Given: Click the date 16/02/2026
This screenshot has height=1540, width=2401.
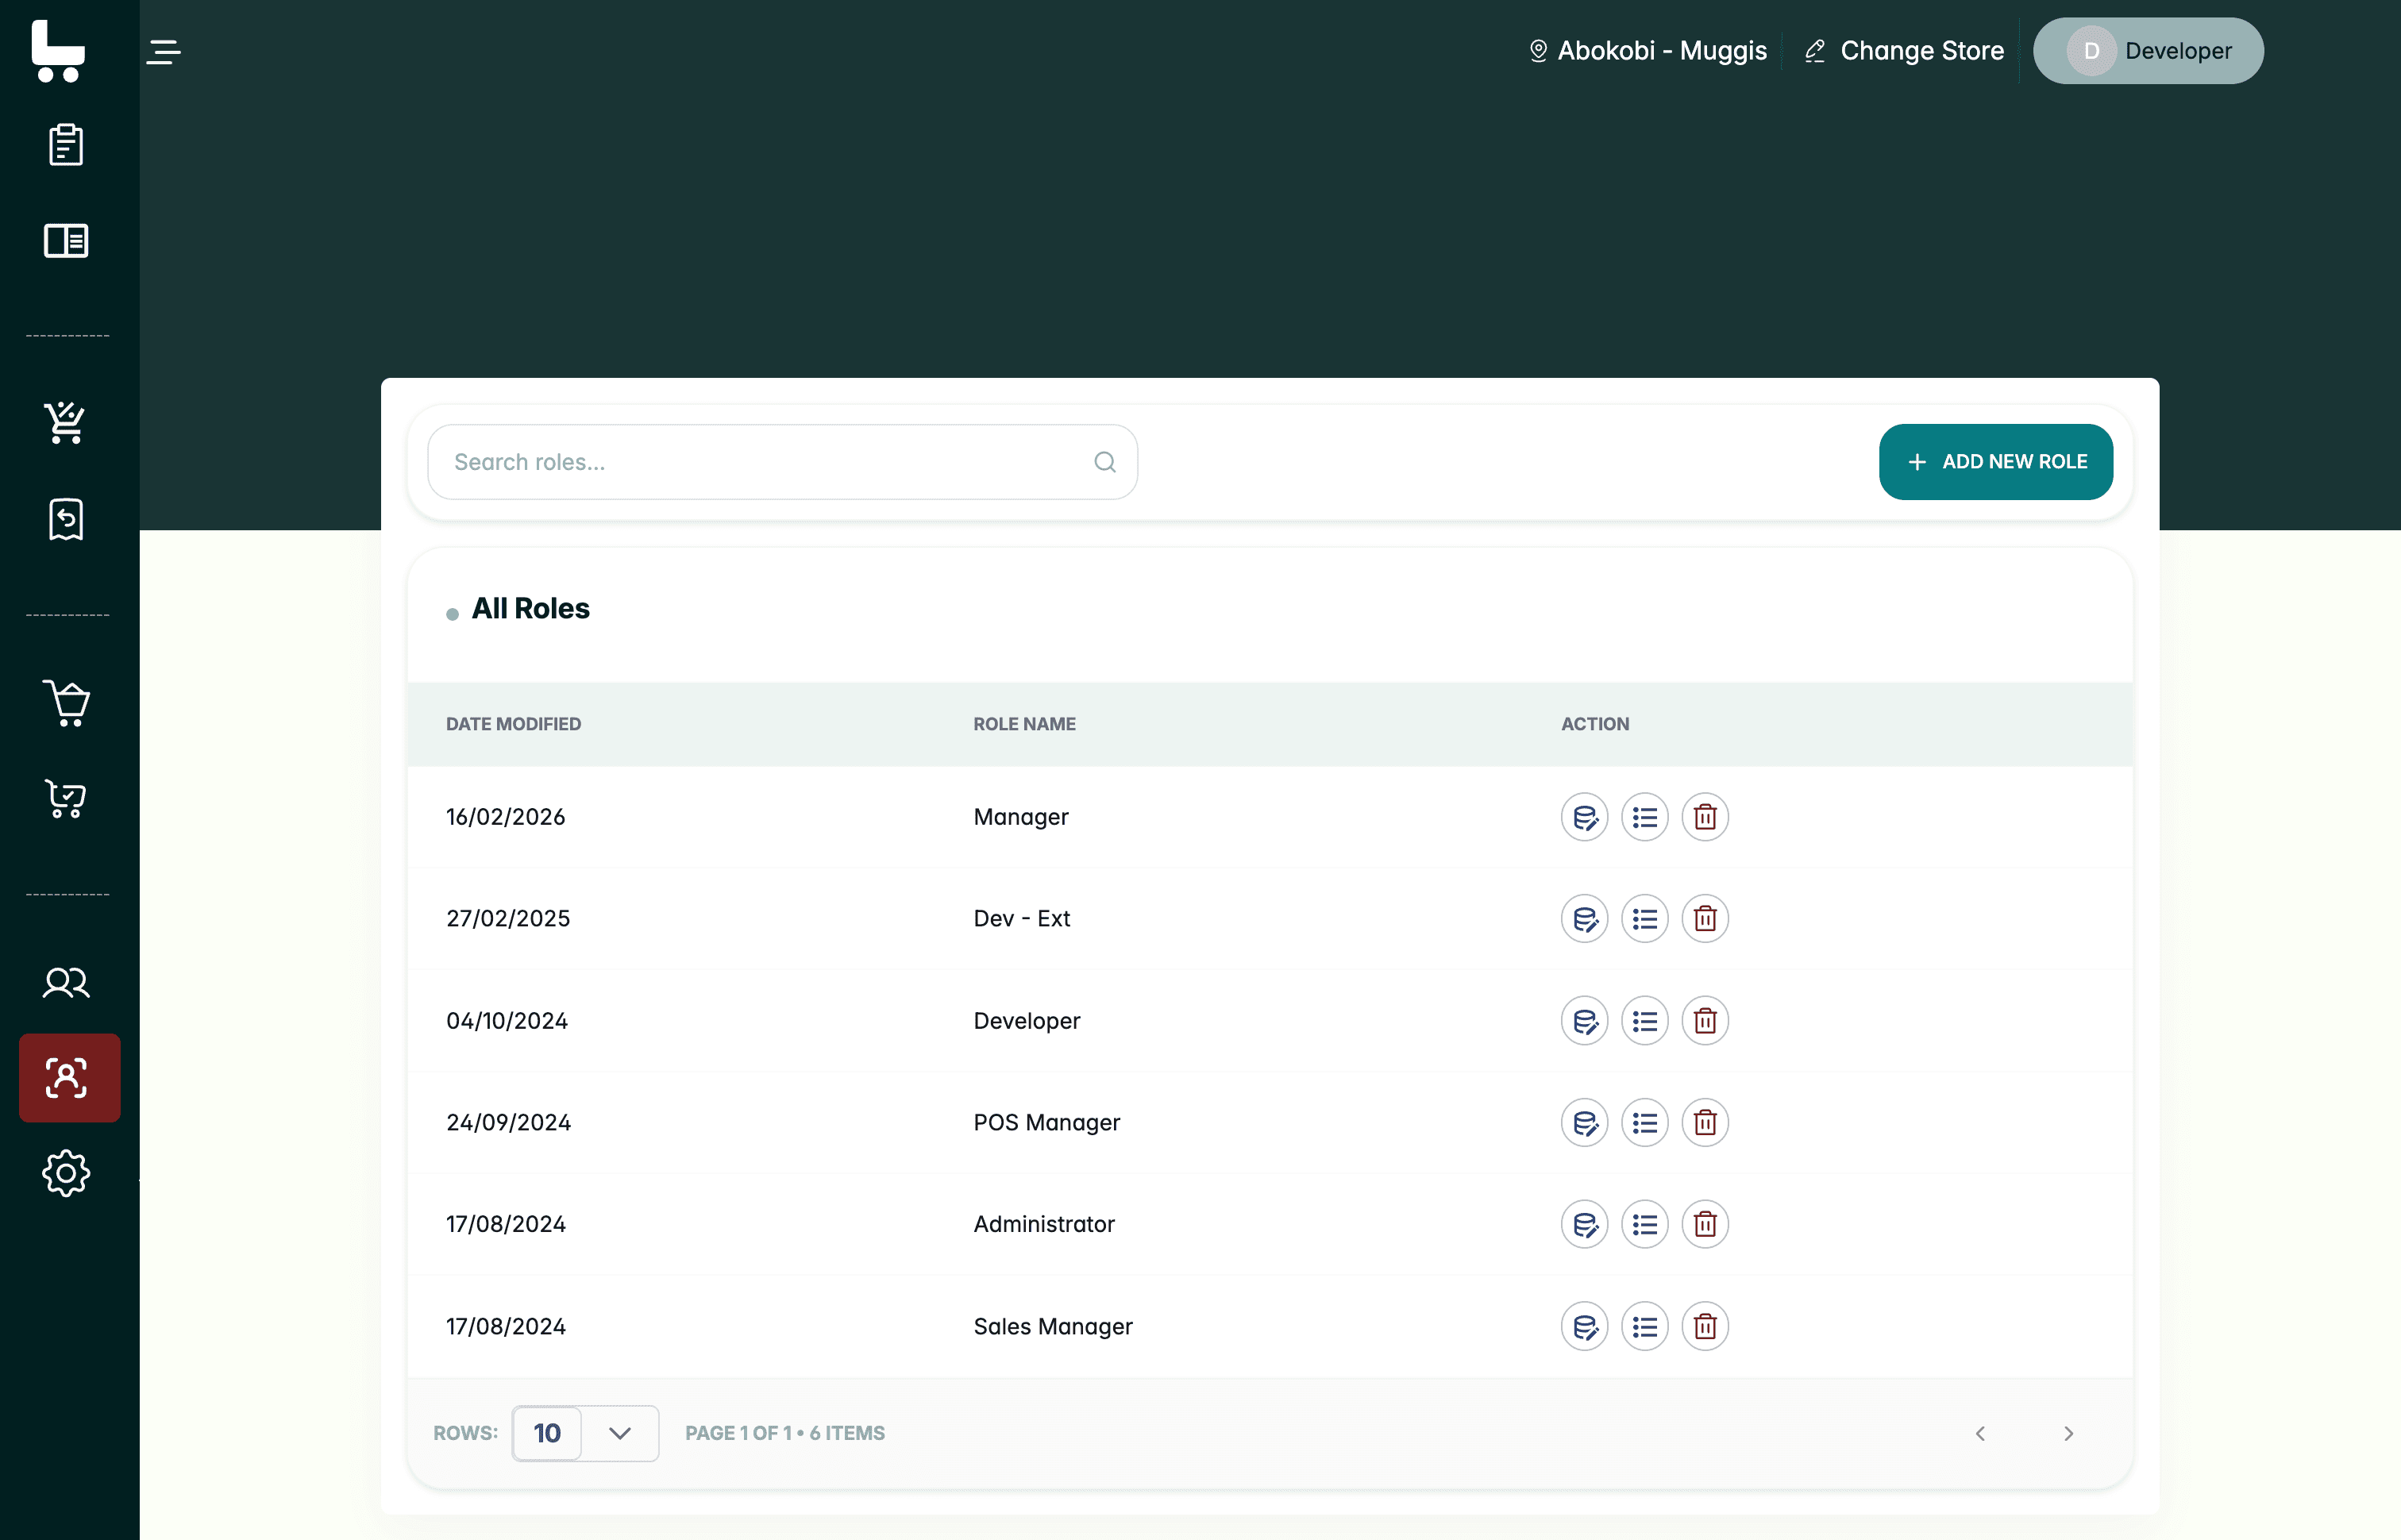Looking at the screenshot, I should click(506, 817).
